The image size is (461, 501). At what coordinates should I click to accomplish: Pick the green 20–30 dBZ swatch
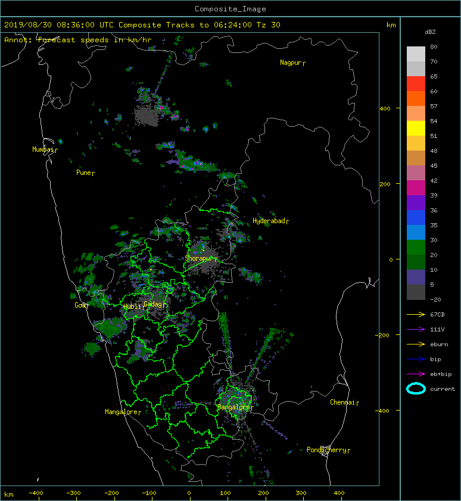pyautogui.click(x=416, y=248)
